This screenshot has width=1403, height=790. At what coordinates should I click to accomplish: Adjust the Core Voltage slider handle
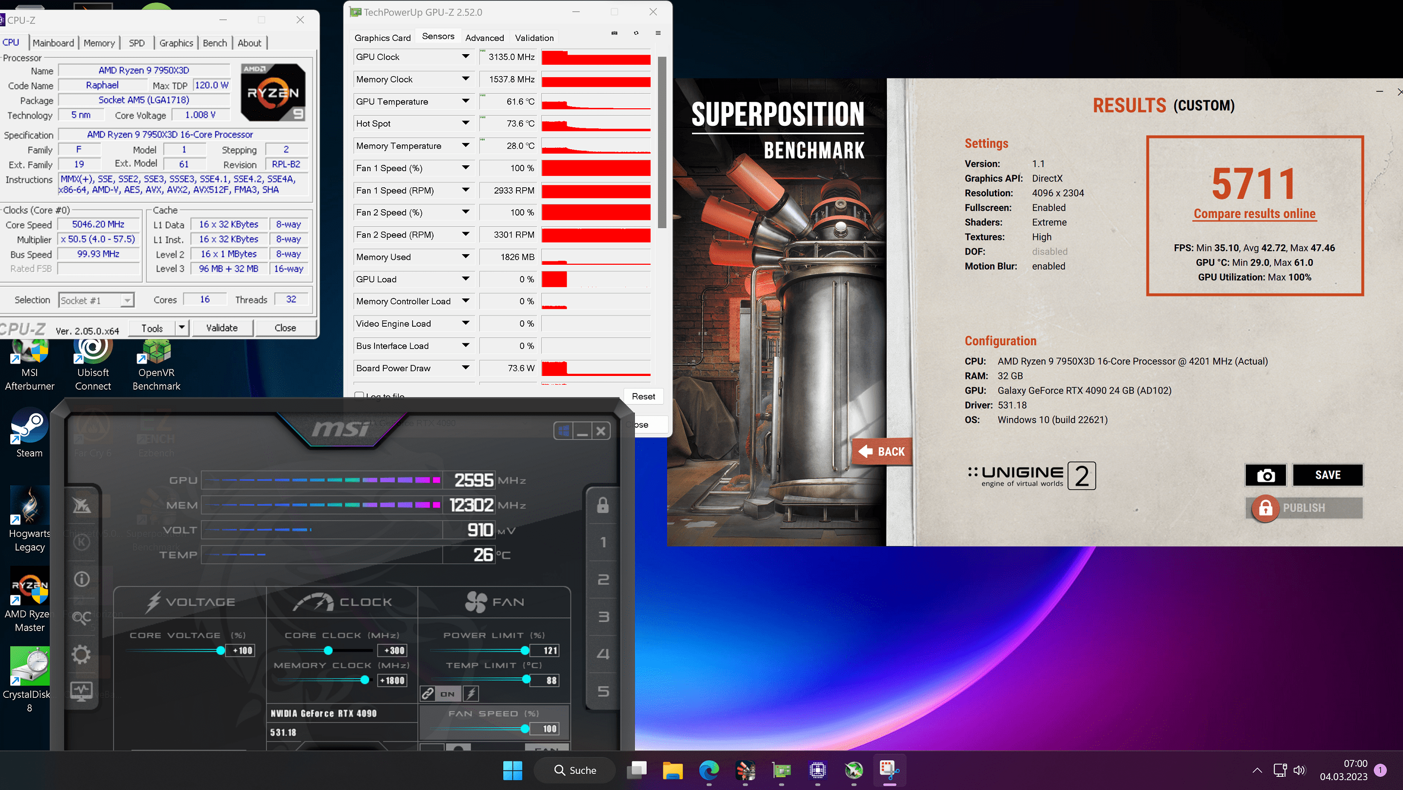220,651
